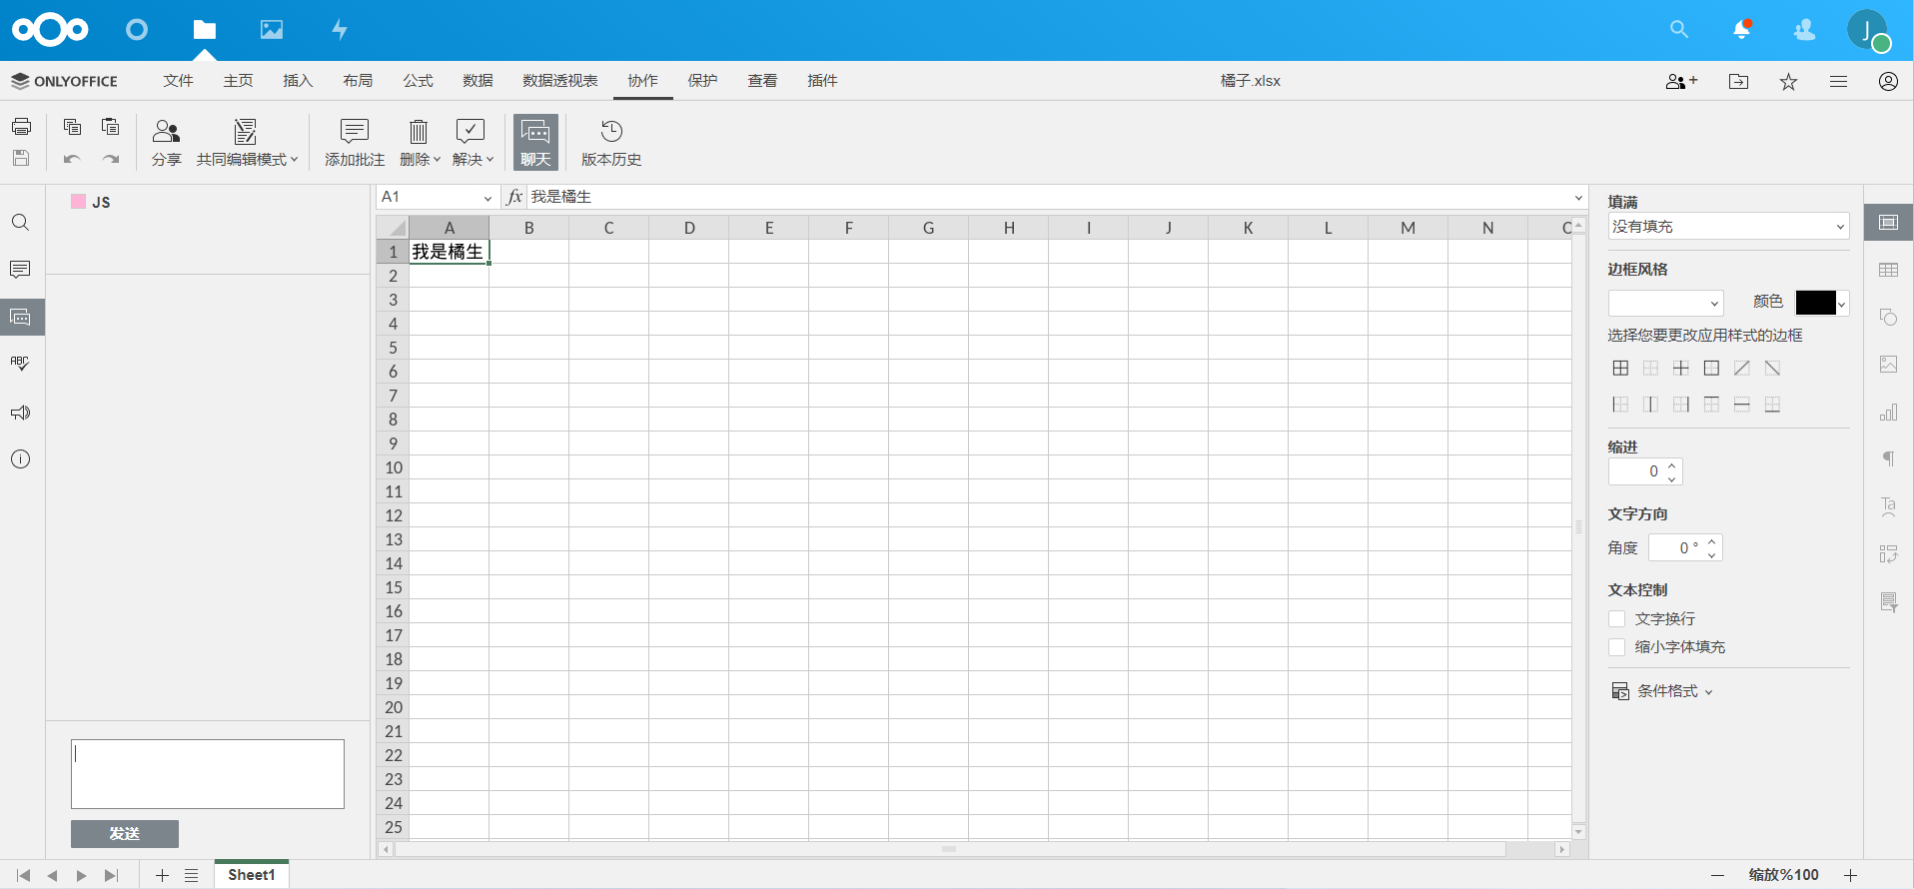Click 分享 sharing button
The width and height of the screenshot is (1914, 889).
166,143
